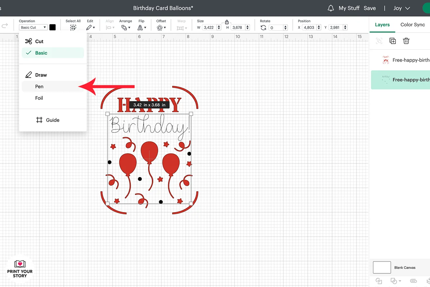The height and width of the screenshot is (287, 430).
Task: Delete layer with trash icon
Action: pyautogui.click(x=406, y=41)
